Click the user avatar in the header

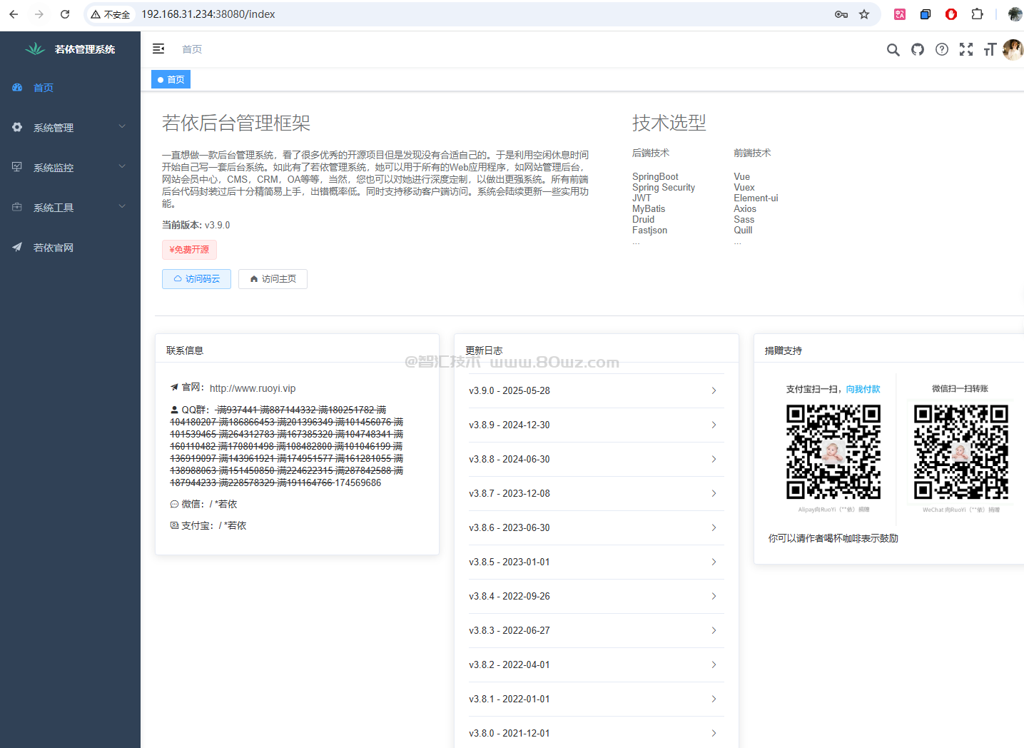pos(1012,49)
